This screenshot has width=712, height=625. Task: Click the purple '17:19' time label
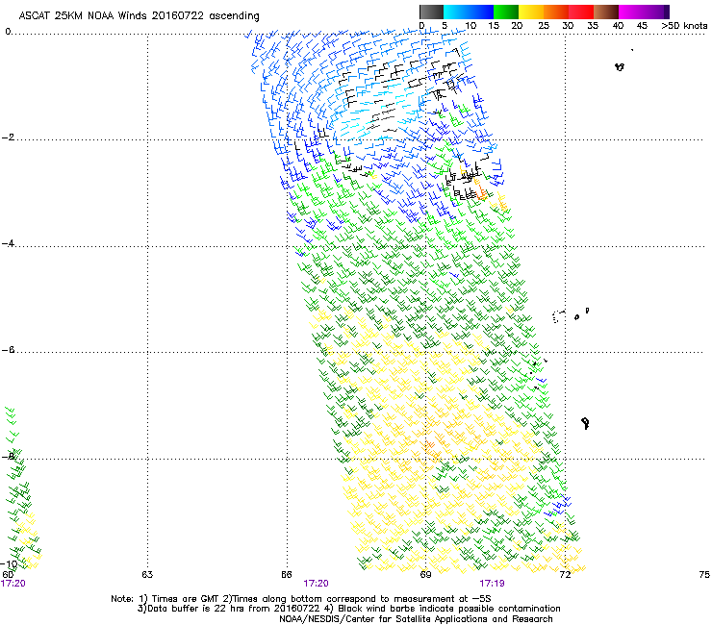(492, 584)
